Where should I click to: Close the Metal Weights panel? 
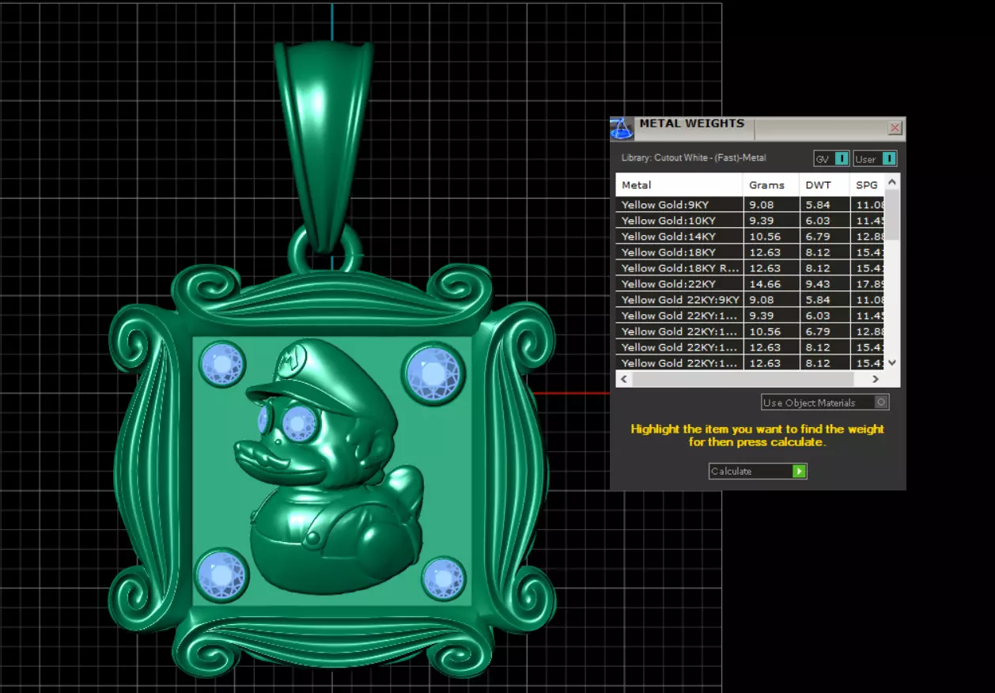pyautogui.click(x=895, y=128)
